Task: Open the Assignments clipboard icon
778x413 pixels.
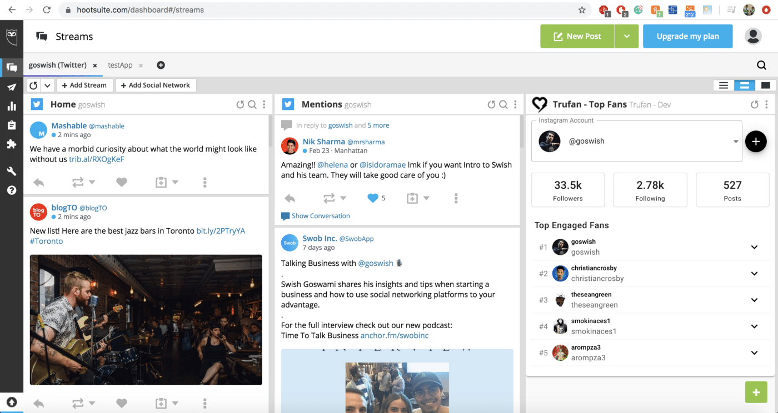Action: click(12, 125)
